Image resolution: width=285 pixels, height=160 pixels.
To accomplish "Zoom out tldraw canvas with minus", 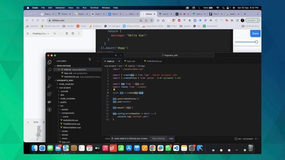I will pyautogui.click(x=28, y=122).
